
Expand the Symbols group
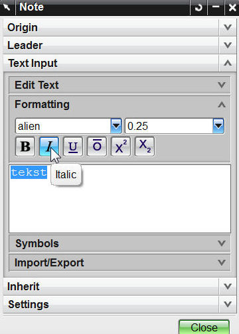coord(119,244)
